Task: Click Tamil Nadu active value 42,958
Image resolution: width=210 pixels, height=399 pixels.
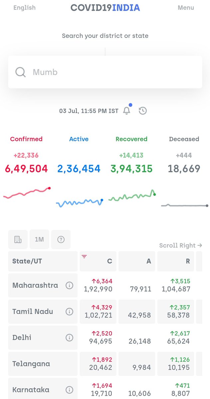Action: (x=139, y=315)
